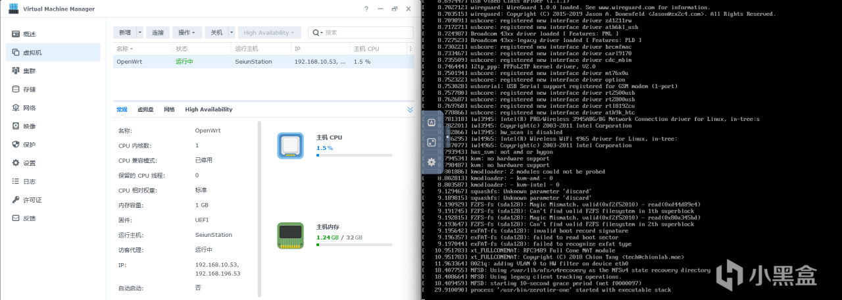Open the 操作 action dropdown

pos(188,32)
